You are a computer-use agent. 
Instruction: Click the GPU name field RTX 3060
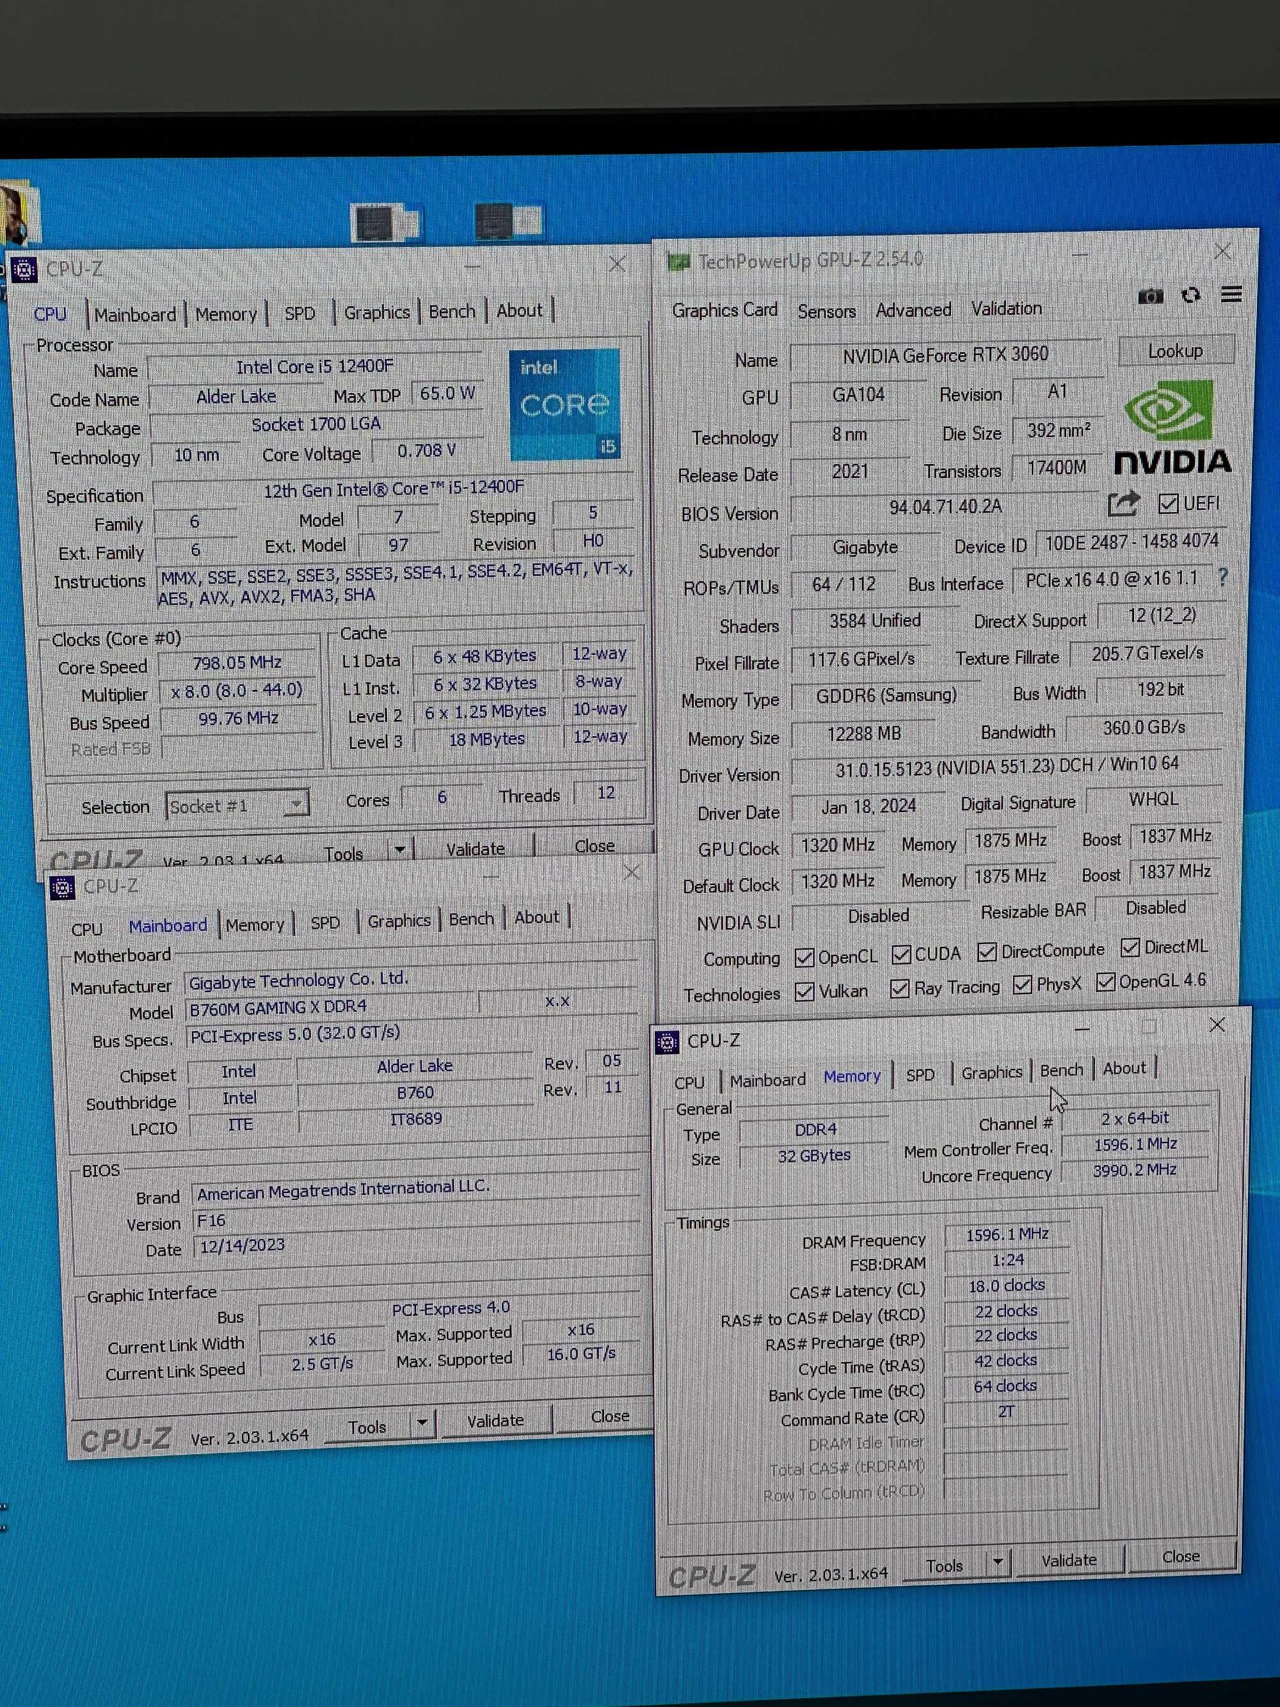(x=945, y=355)
